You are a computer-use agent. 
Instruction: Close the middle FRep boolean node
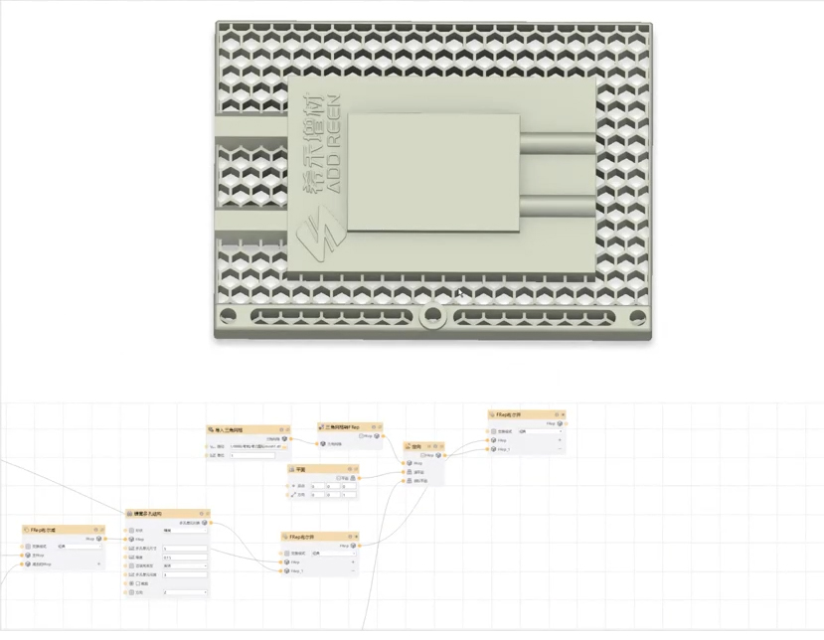click(356, 537)
